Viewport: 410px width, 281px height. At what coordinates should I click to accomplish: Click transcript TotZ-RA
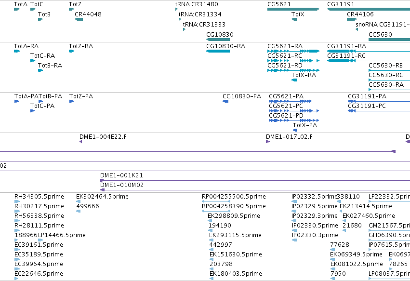click(x=72, y=51)
